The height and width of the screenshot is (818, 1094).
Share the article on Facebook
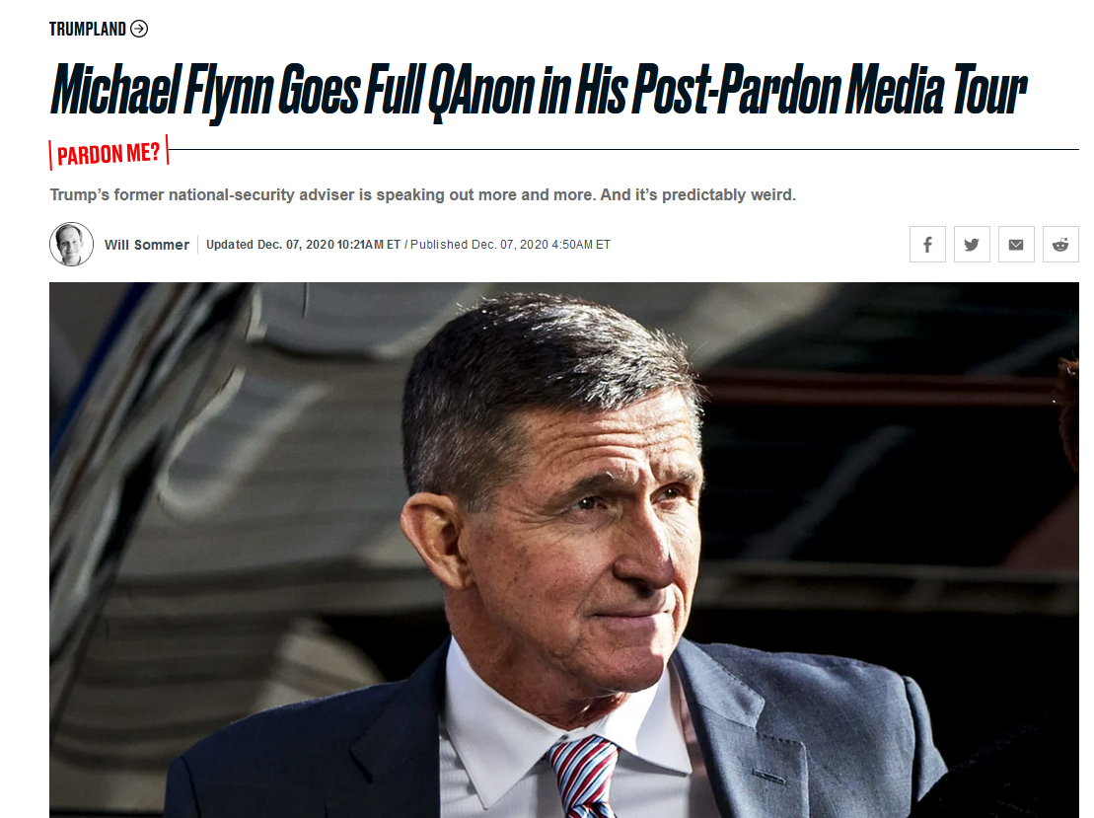927,245
